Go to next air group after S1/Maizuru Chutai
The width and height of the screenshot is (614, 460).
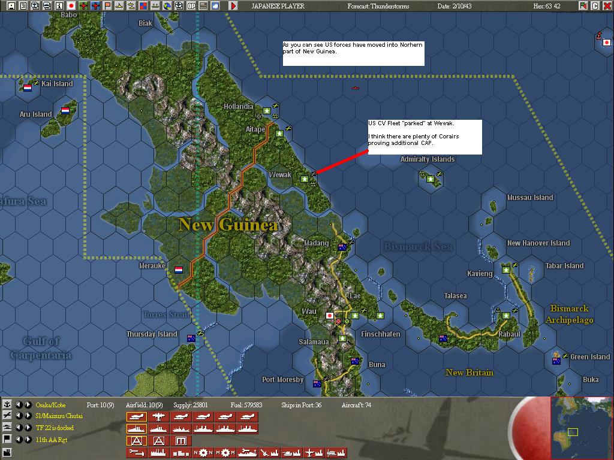click(x=28, y=416)
